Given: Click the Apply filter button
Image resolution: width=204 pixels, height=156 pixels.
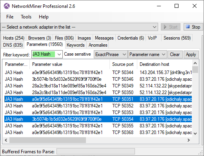Looking at the screenshot, I should coord(191,54).
